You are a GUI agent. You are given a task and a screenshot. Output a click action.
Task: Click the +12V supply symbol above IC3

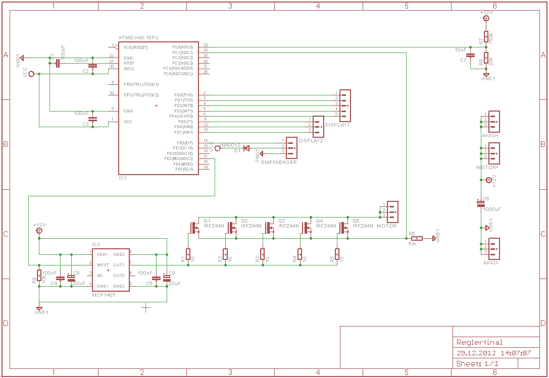click(x=39, y=231)
